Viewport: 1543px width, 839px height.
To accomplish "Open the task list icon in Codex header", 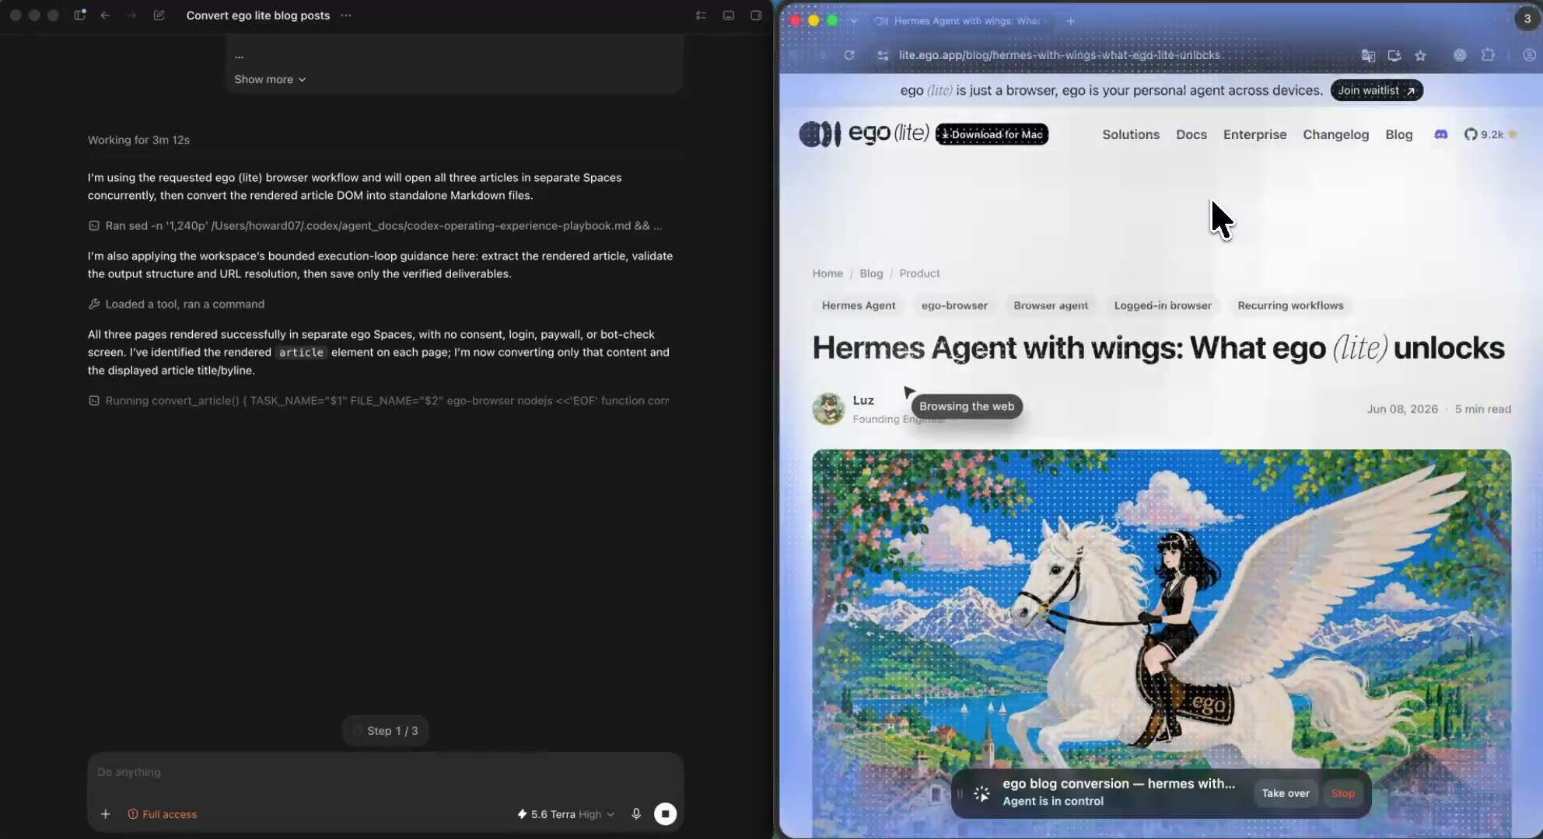I will point(701,16).
